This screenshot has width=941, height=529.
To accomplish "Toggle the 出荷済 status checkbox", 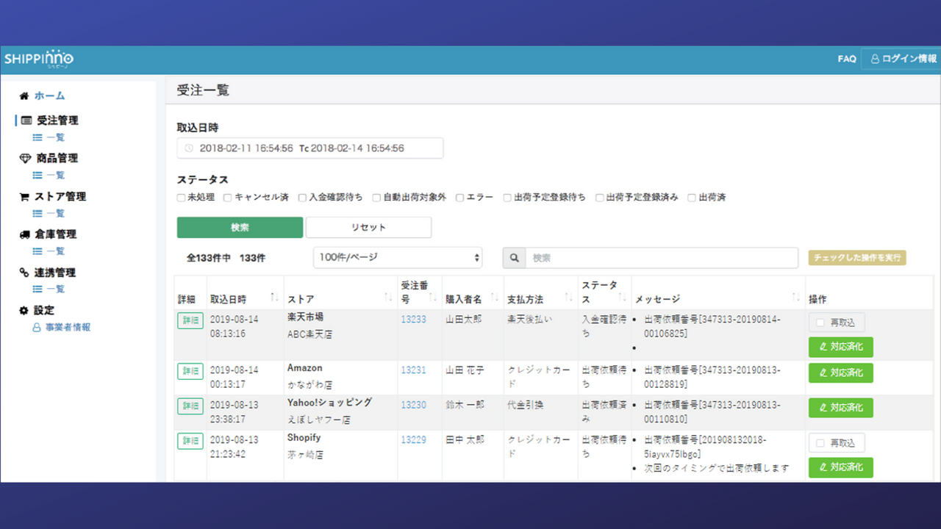I will 693,198.
